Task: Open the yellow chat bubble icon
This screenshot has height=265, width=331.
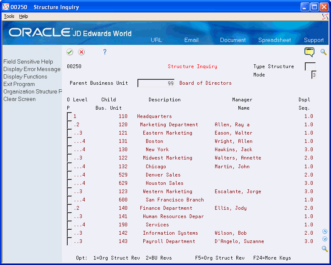Action: [309, 52]
